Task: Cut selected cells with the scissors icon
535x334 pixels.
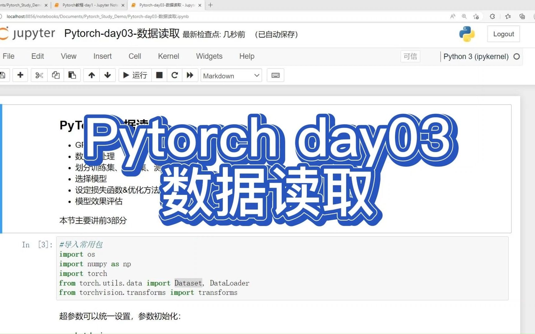Action: click(39, 75)
